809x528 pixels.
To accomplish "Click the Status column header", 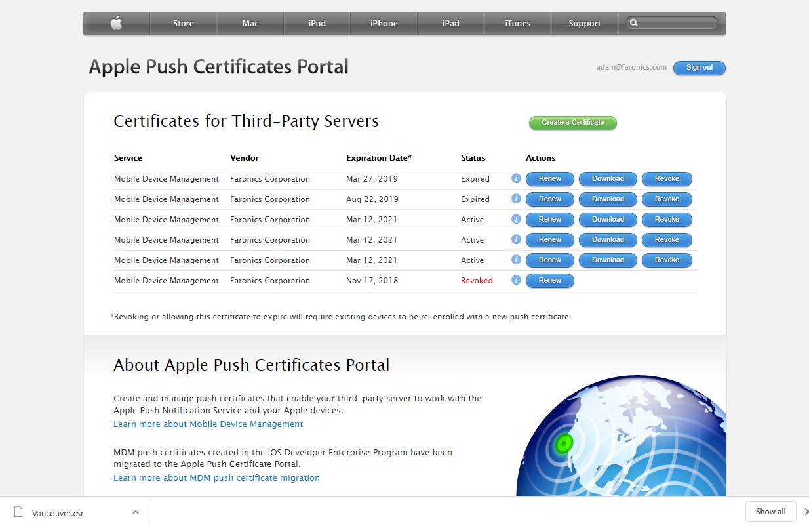I will 473,158.
